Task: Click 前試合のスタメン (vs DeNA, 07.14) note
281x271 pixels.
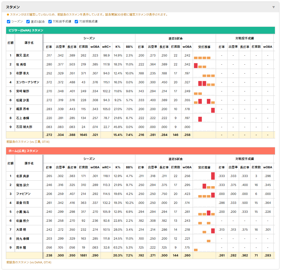Action: (29, 262)
